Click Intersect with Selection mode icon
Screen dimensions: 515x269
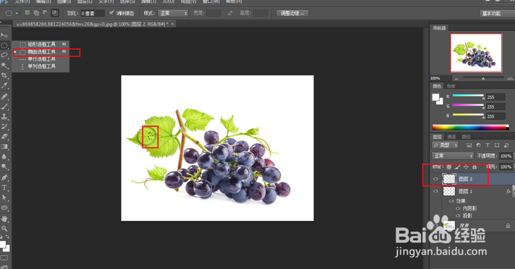pos(55,13)
